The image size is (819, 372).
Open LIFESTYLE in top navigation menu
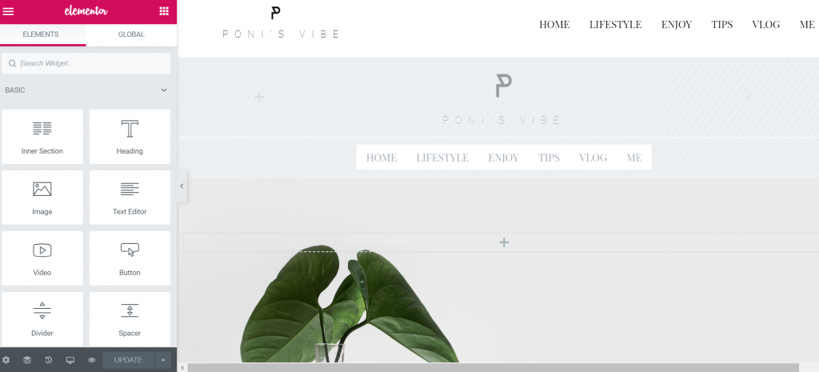click(615, 24)
